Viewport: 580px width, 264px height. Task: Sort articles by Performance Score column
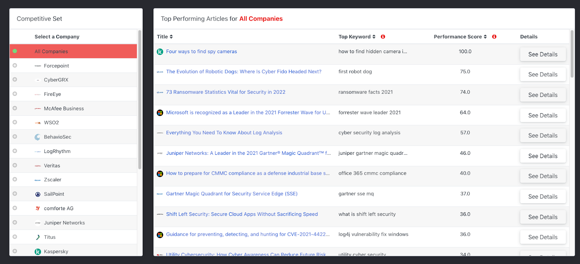coord(460,37)
